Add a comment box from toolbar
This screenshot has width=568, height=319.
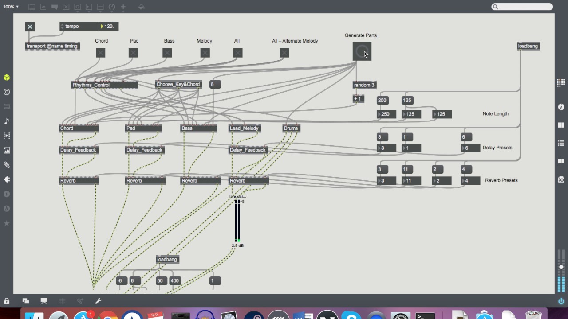point(55,7)
